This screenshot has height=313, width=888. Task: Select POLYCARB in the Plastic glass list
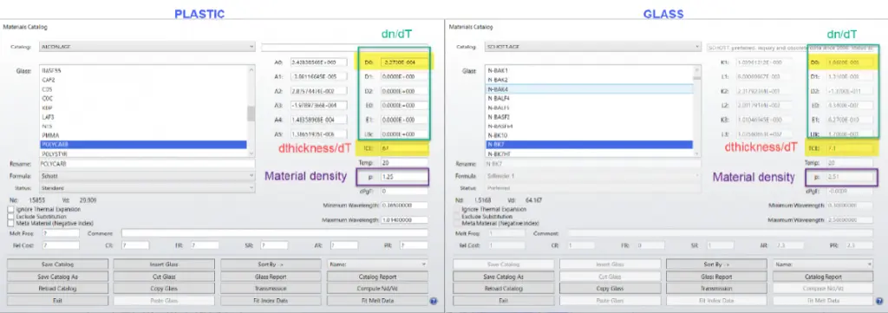coord(143,144)
